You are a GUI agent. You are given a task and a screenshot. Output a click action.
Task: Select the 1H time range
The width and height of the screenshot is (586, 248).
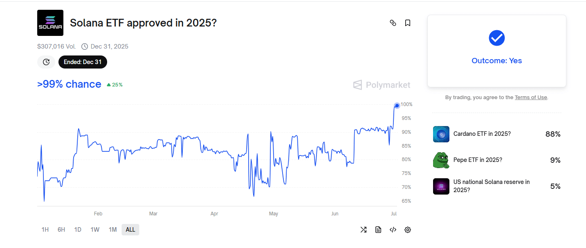point(45,230)
